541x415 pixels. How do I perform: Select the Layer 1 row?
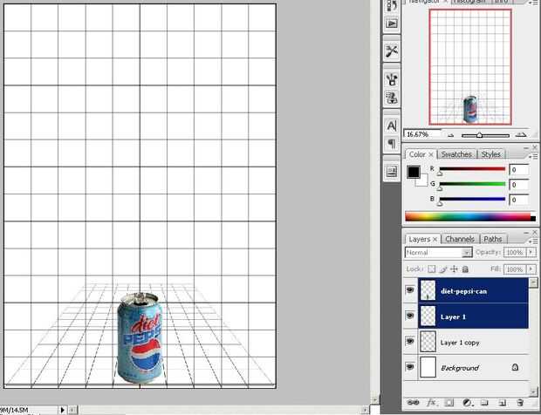473,316
